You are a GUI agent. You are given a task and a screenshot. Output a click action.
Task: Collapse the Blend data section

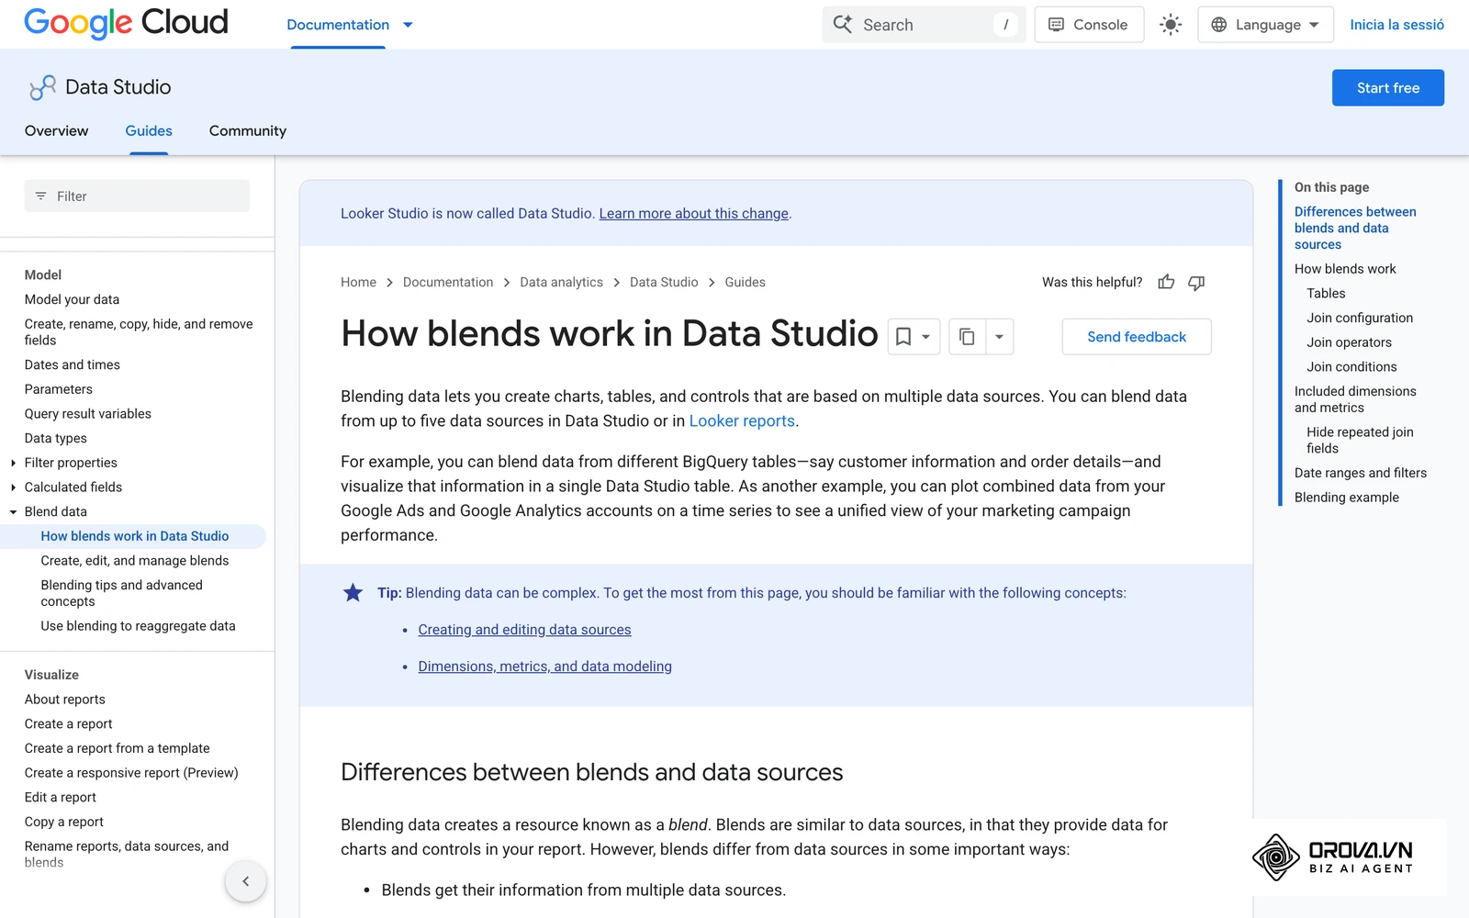coord(13,512)
